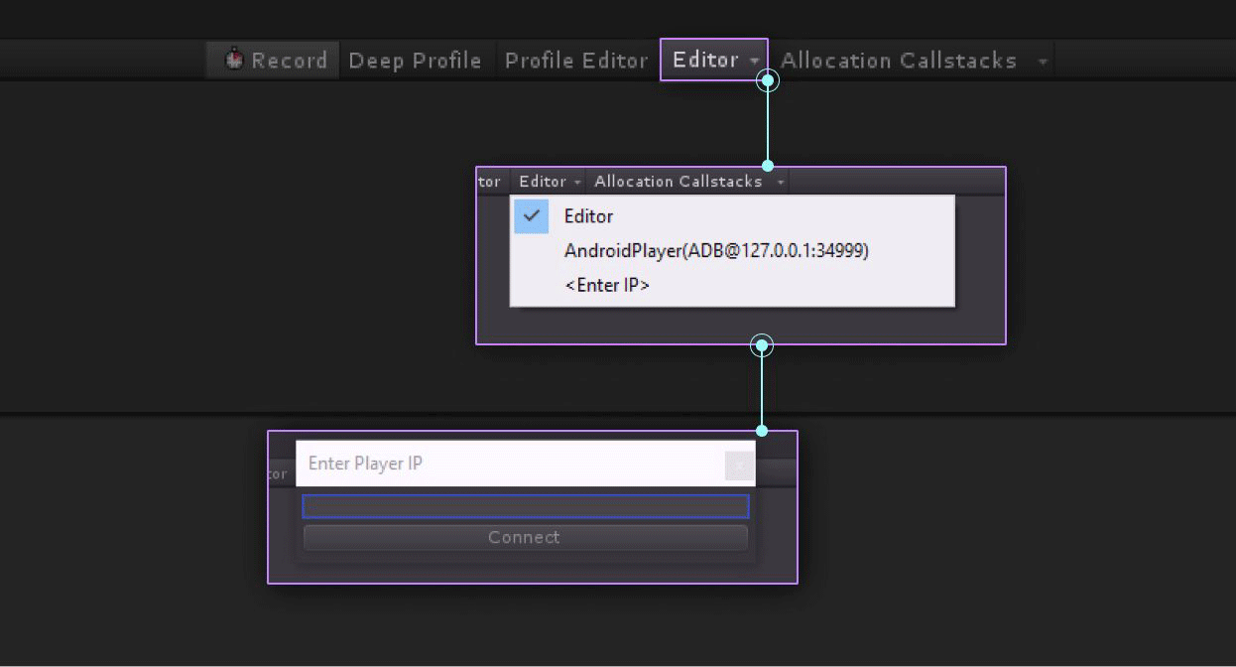Toggle the Profile Editor button

point(575,61)
